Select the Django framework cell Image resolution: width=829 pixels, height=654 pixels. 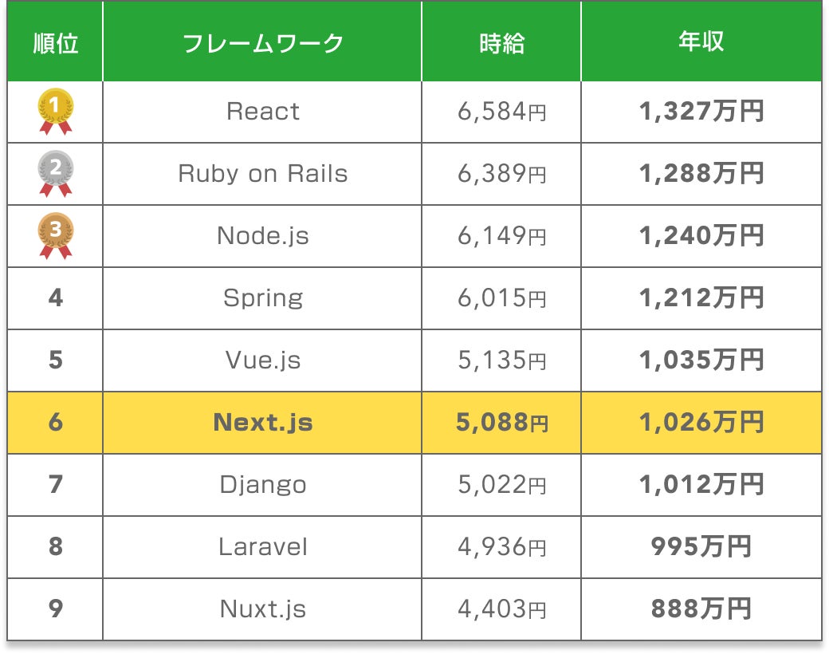click(263, 484)
